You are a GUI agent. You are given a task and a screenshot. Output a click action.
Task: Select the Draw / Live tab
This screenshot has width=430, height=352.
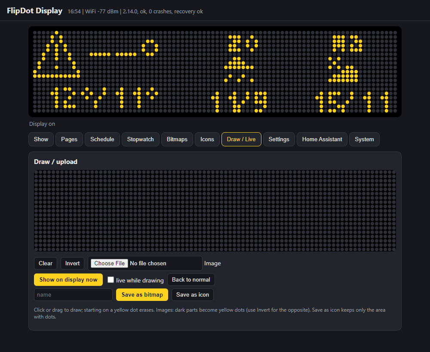(241, 140)
